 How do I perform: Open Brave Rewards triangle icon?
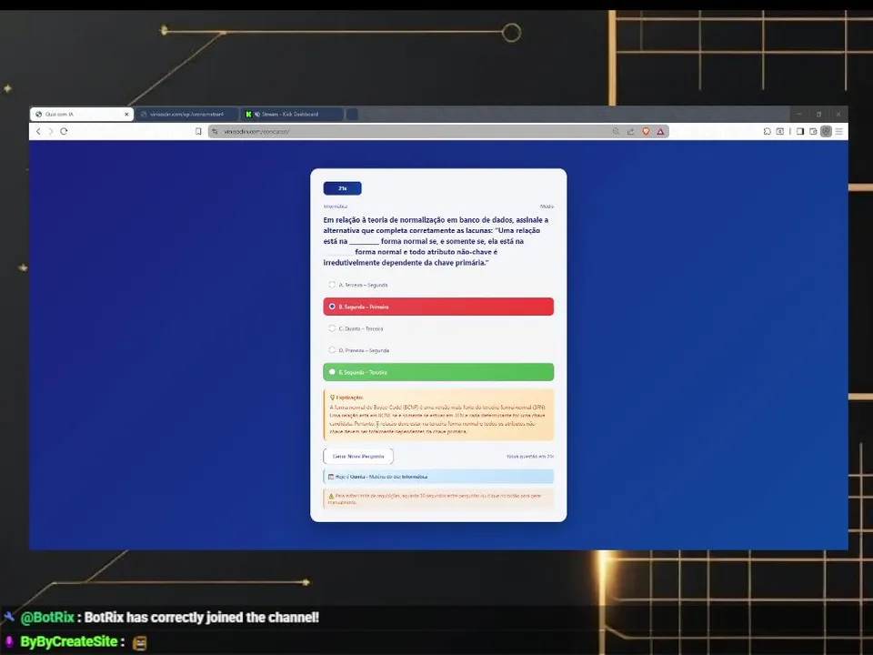[660, 131]
